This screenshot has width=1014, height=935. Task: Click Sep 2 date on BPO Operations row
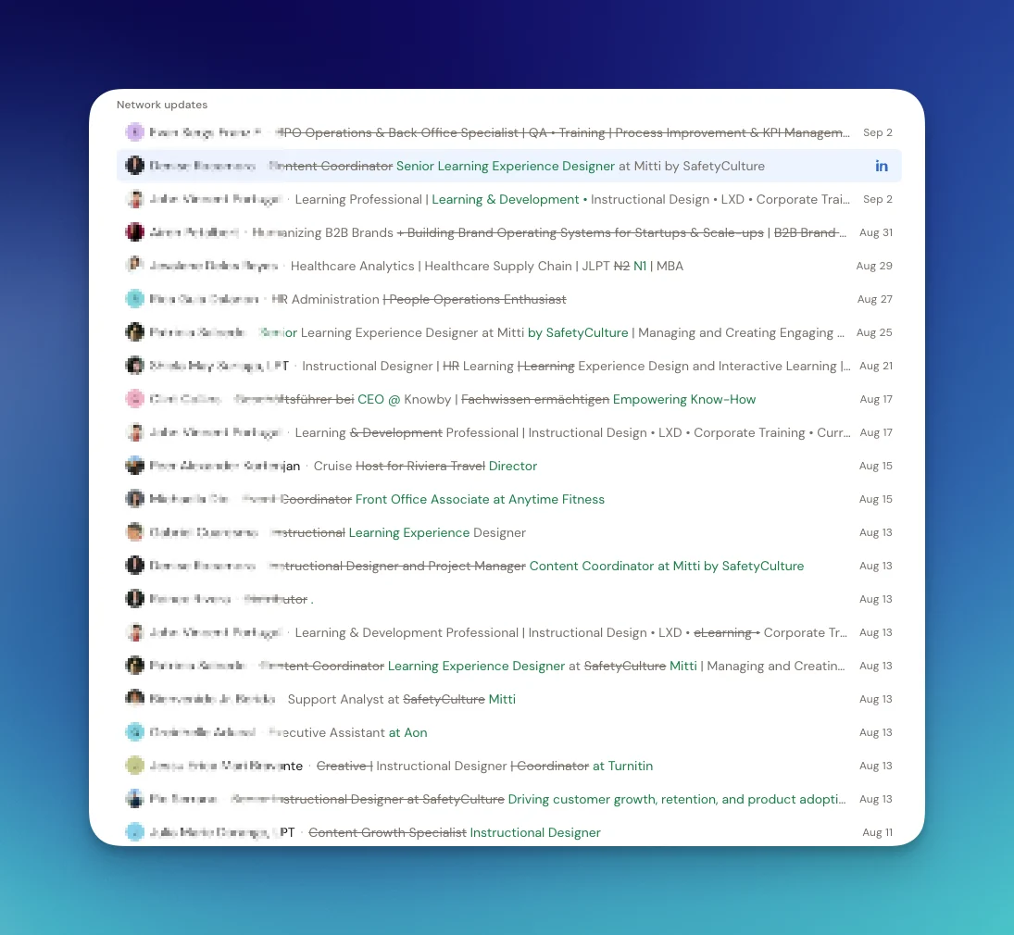[x=878, y=132]
